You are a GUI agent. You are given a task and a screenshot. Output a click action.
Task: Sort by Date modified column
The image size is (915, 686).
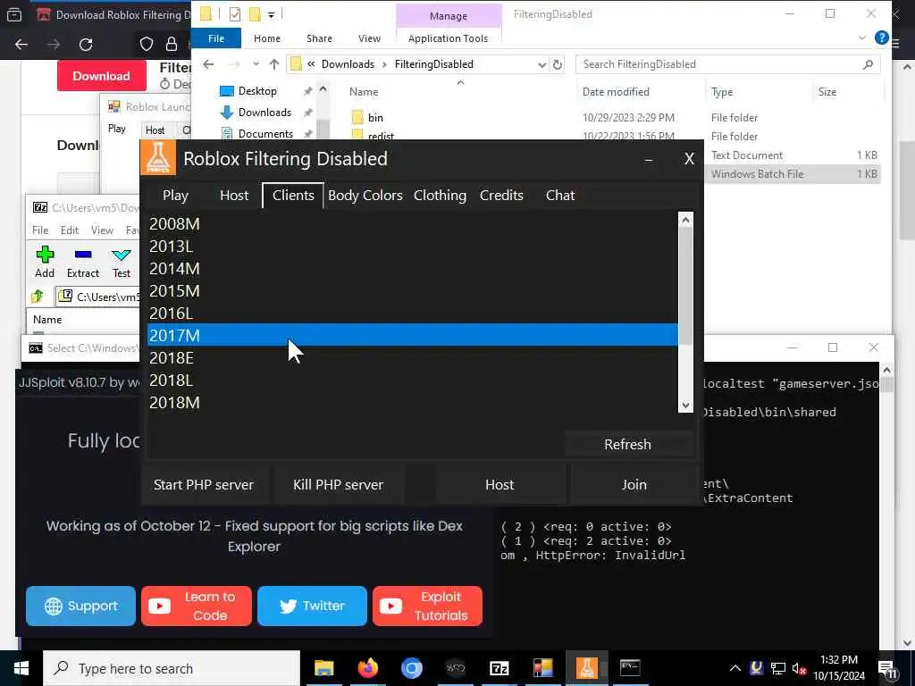[616, 92]
